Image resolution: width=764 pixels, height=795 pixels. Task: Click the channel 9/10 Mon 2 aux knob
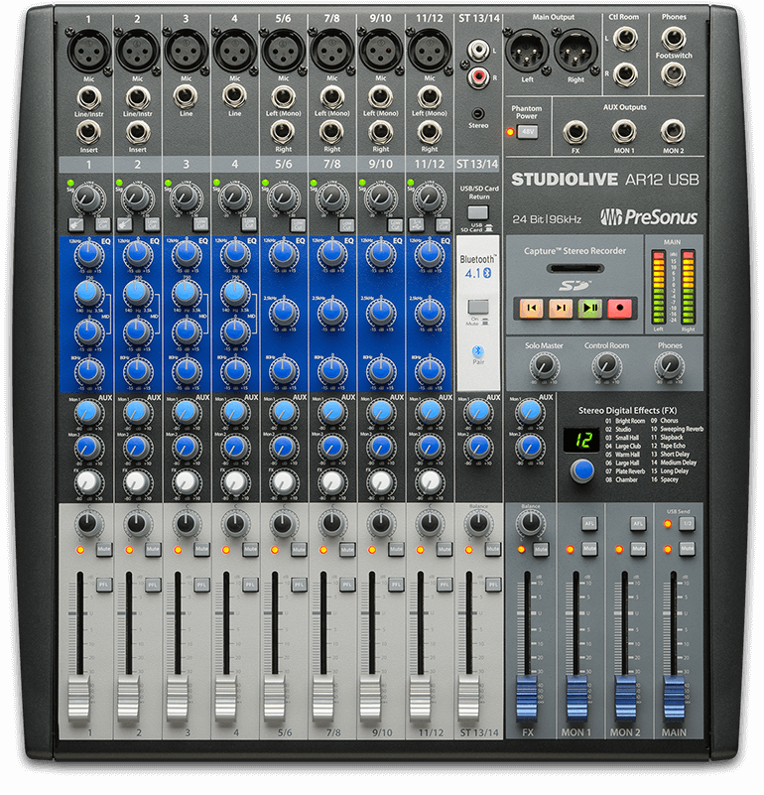[x=381, y=448]
